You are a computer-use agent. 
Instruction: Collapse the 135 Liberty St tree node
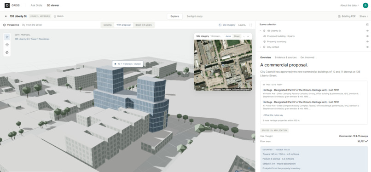(260, 31)
